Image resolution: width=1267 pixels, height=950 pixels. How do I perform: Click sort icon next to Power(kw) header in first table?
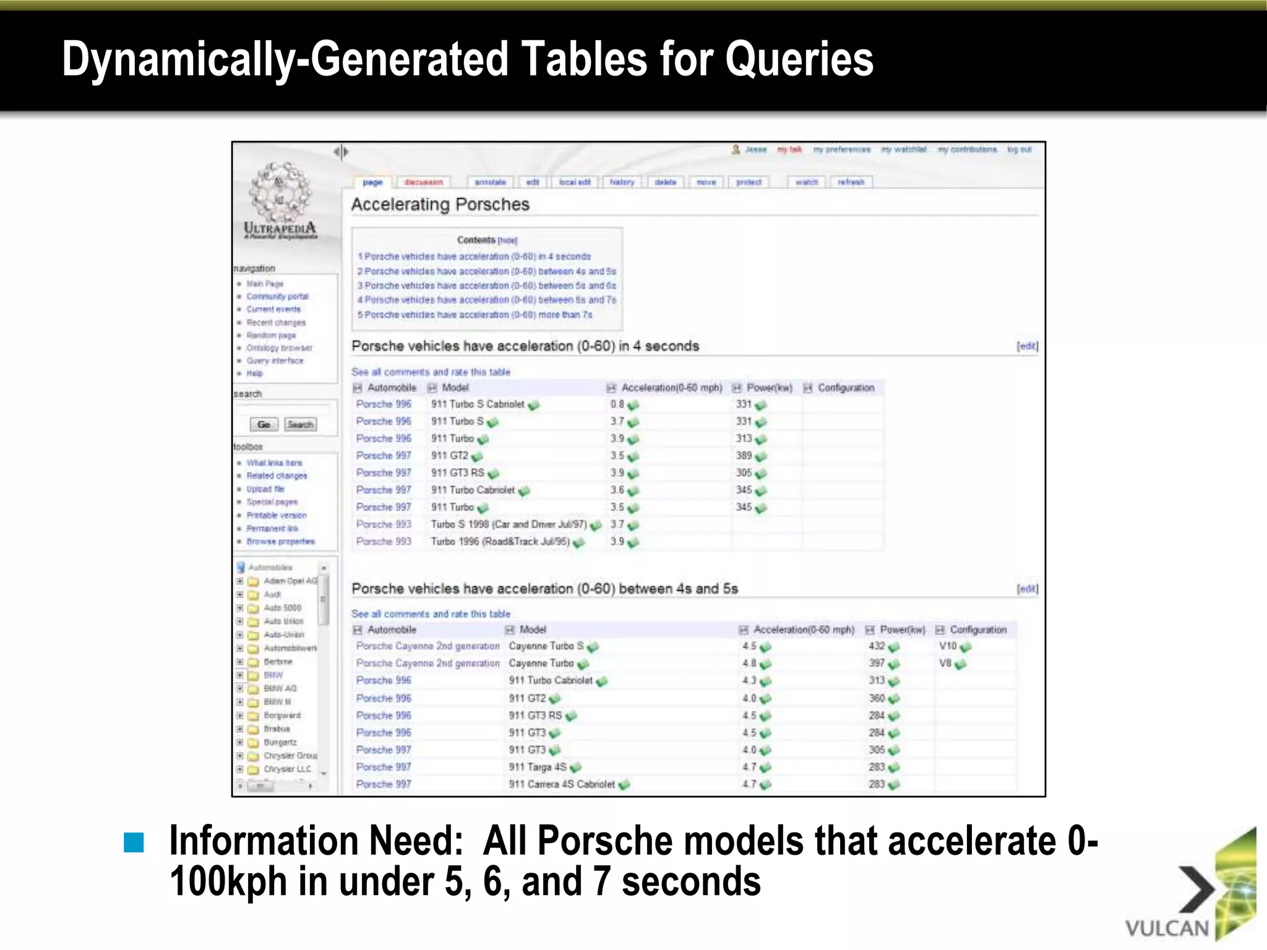coord(737,388)
